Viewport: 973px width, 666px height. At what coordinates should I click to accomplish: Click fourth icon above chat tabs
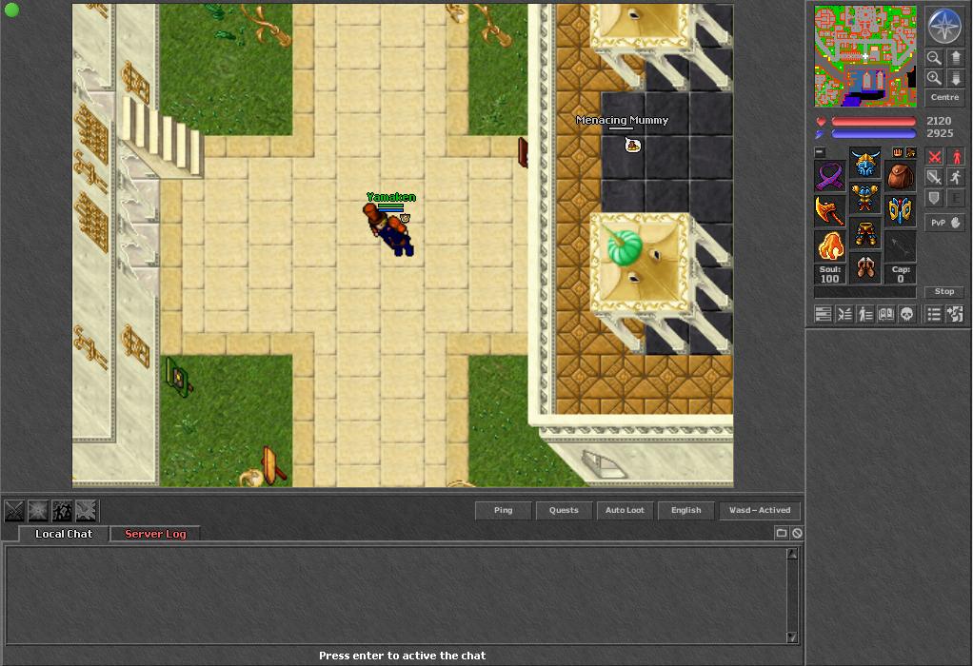click(86, 511)
